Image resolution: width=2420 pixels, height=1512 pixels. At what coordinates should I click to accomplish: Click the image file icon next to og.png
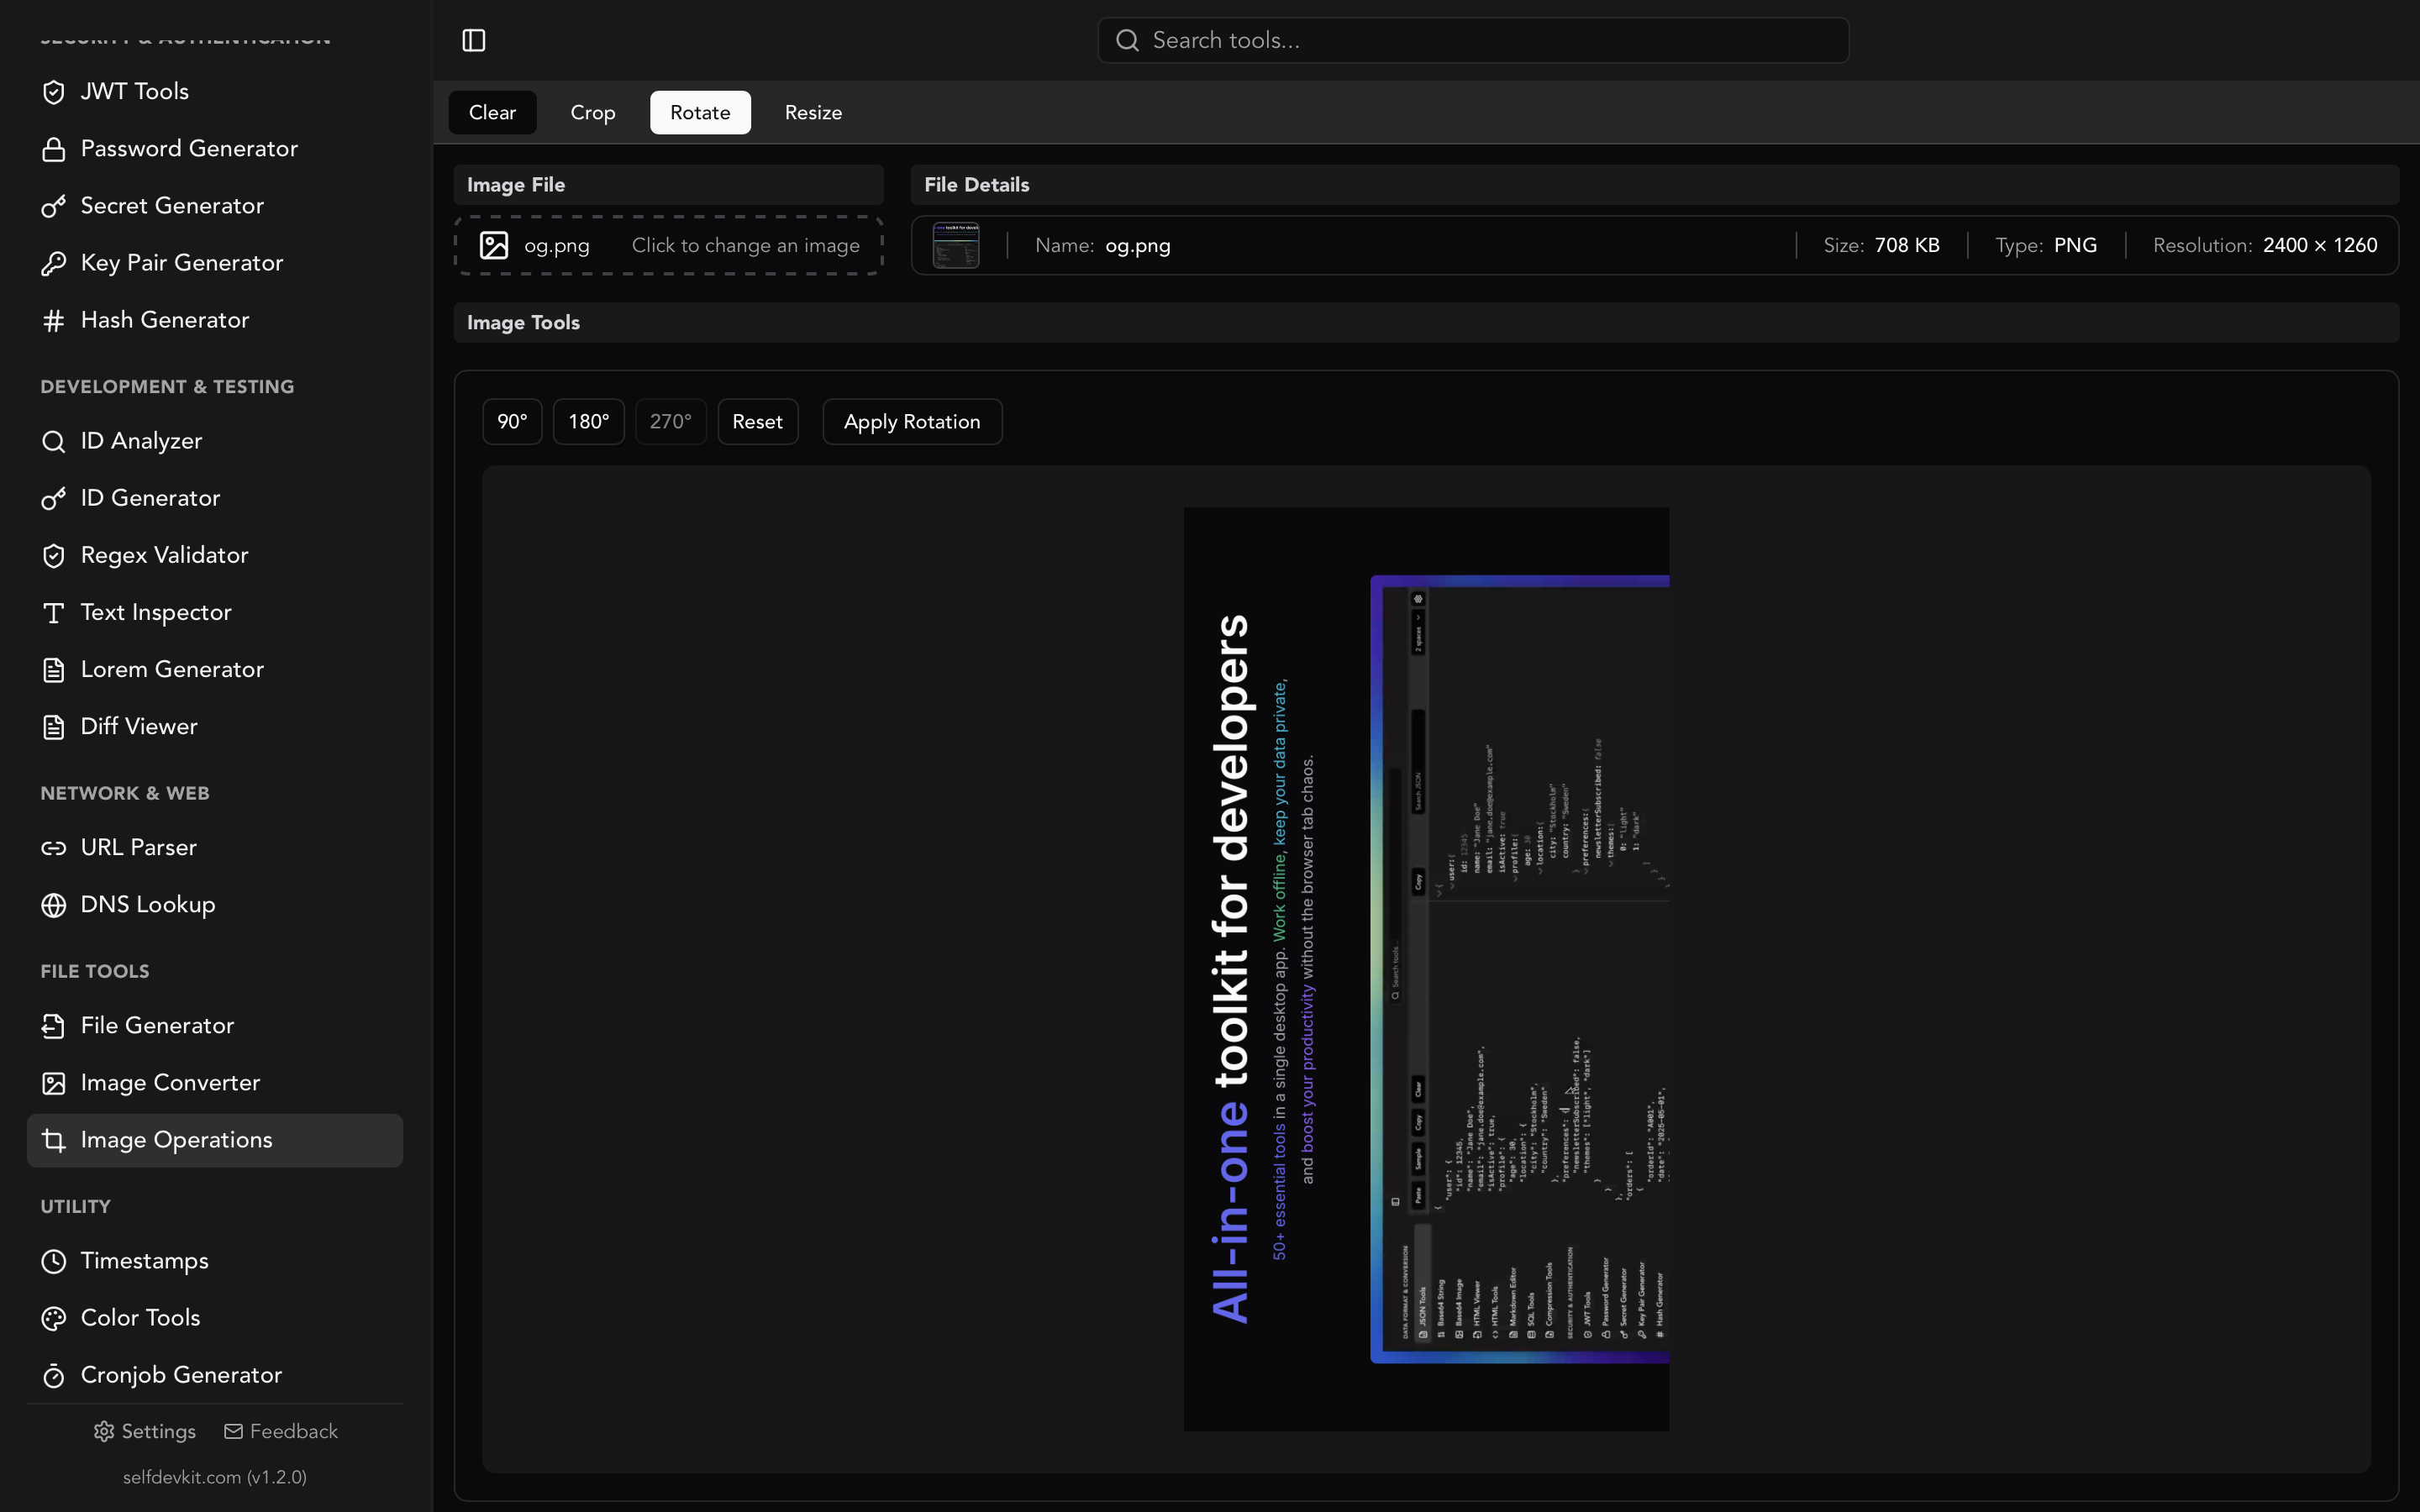494,245
